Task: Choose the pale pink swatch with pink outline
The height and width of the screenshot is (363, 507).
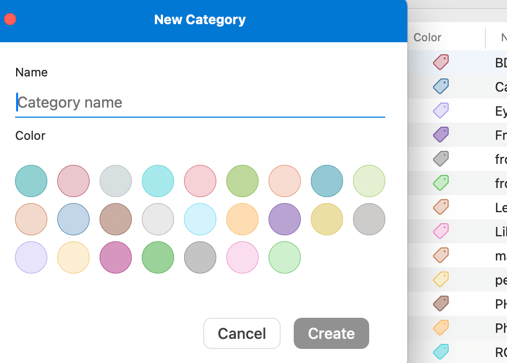Action: coord(242,257)
